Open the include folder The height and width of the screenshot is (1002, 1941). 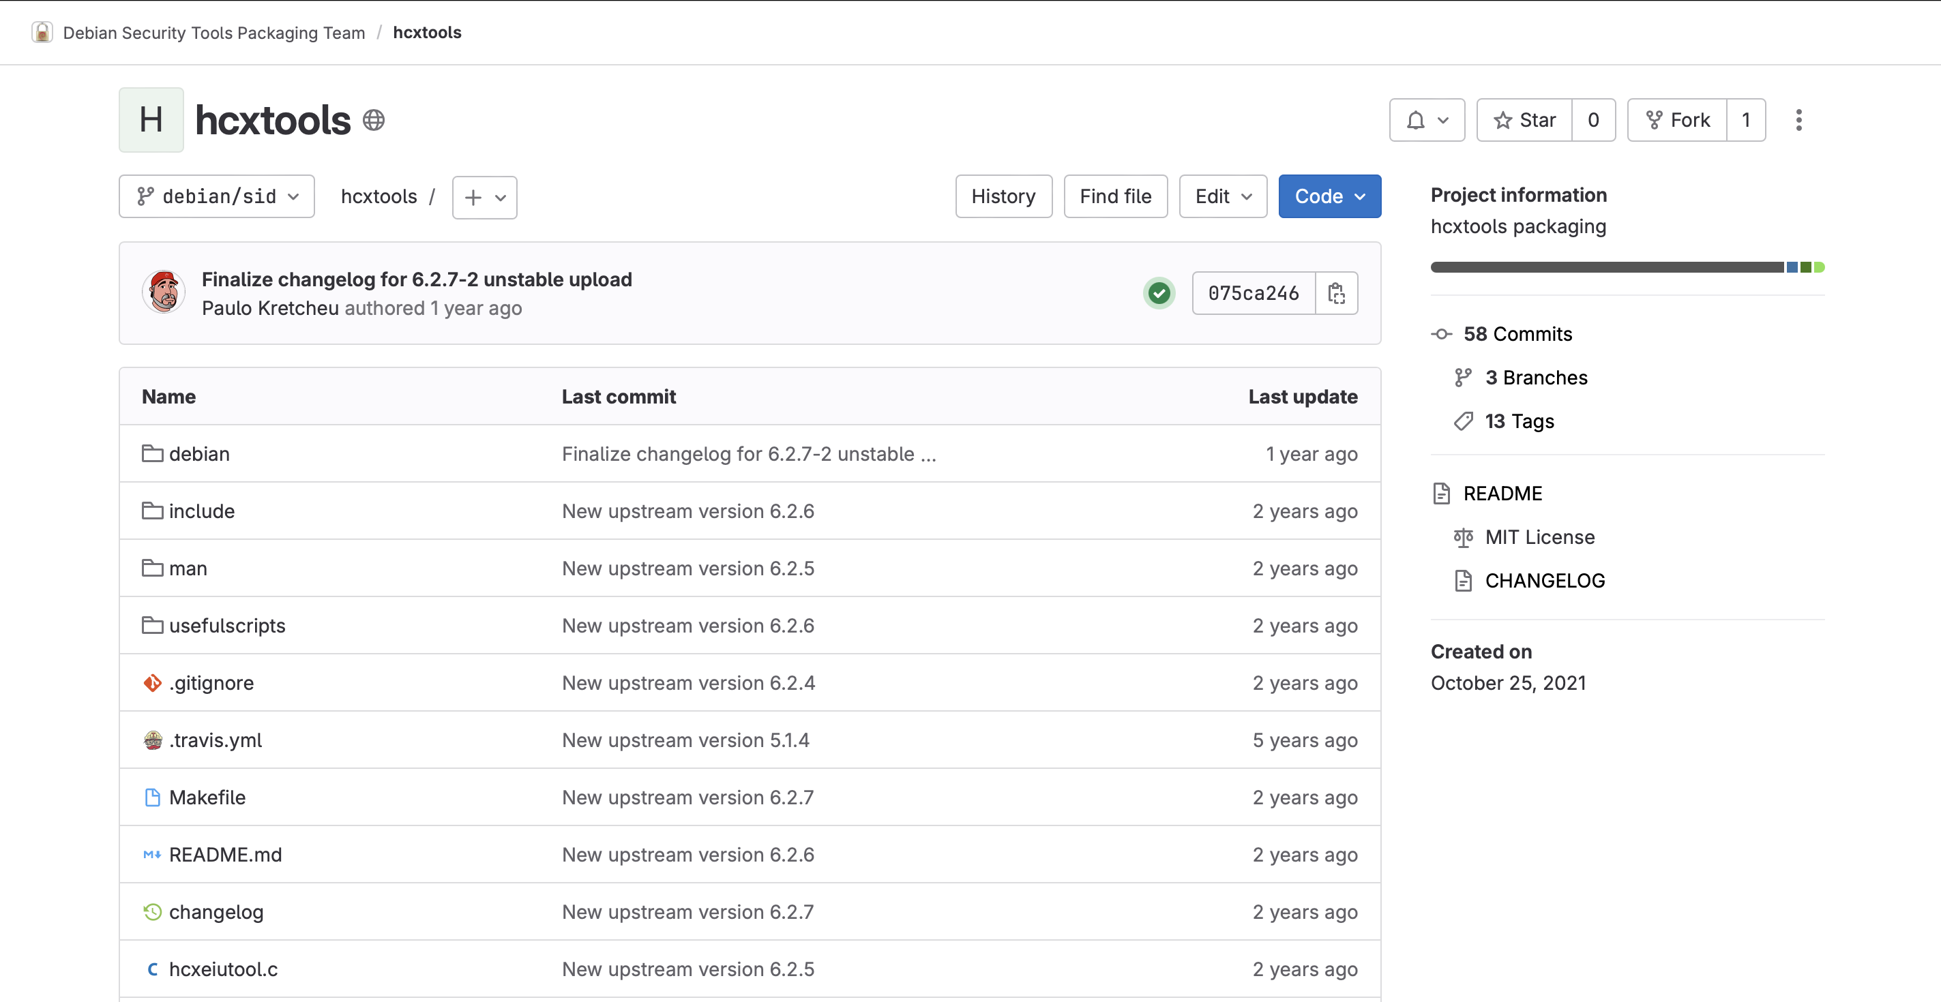coord(201,511)
